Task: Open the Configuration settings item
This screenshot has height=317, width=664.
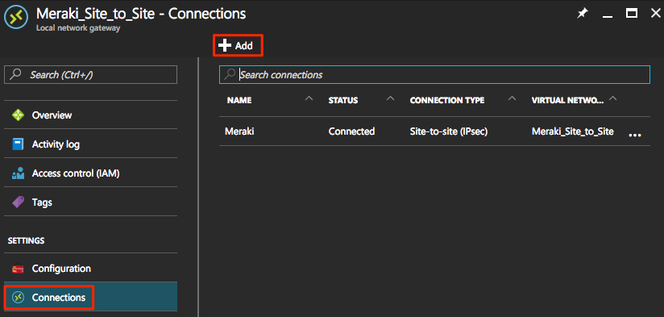Action: point(90,269)
